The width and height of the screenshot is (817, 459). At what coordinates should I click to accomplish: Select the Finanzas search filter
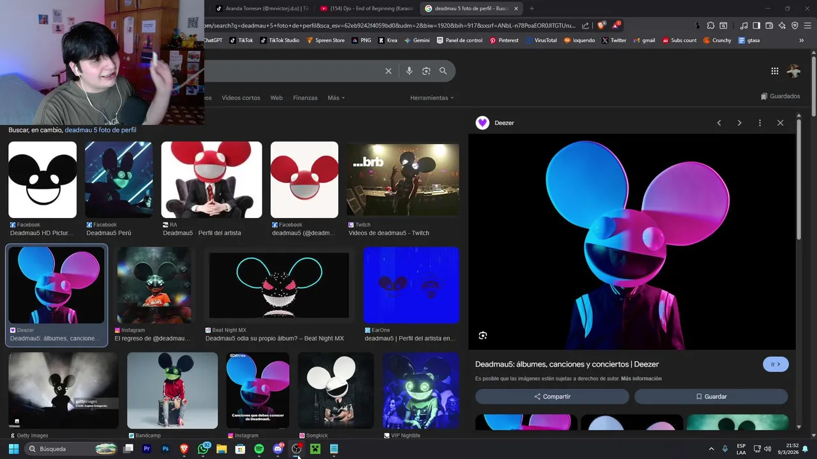click(x=305, y=98)
